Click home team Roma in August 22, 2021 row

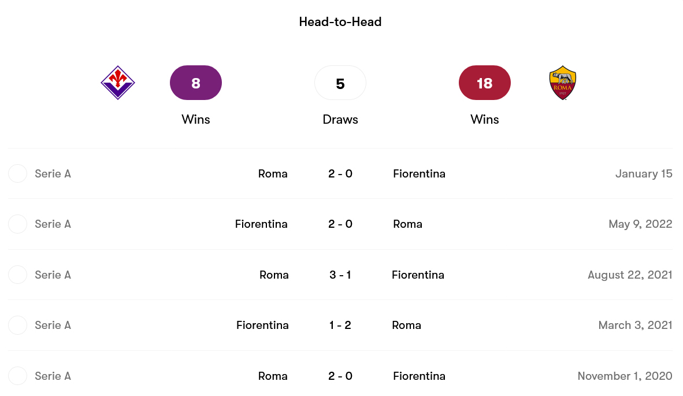(x=274, y=275)
